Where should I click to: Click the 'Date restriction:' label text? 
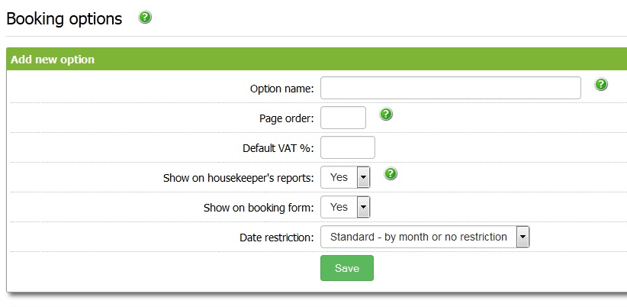[276, 238]
